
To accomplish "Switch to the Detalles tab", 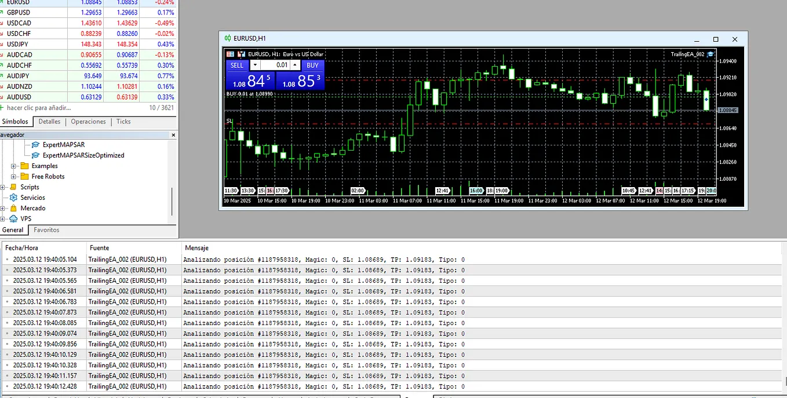I will point(49,122).
